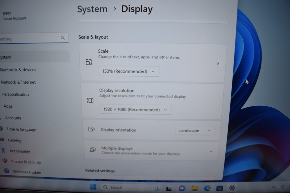Click the Display orientation label

pyautogui.click(x=118, y=130)
